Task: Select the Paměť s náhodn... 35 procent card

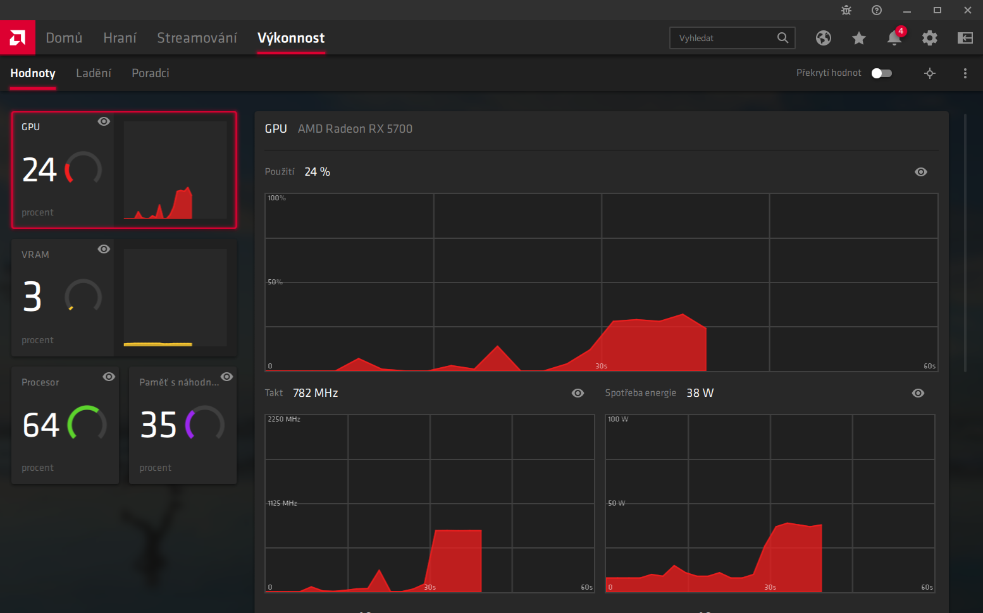Action: pyautogui.click(x=183, y=425)
